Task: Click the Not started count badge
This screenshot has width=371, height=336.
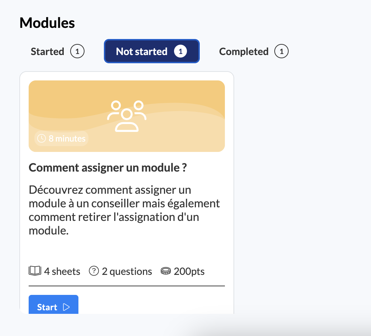Action: point(180,51)
